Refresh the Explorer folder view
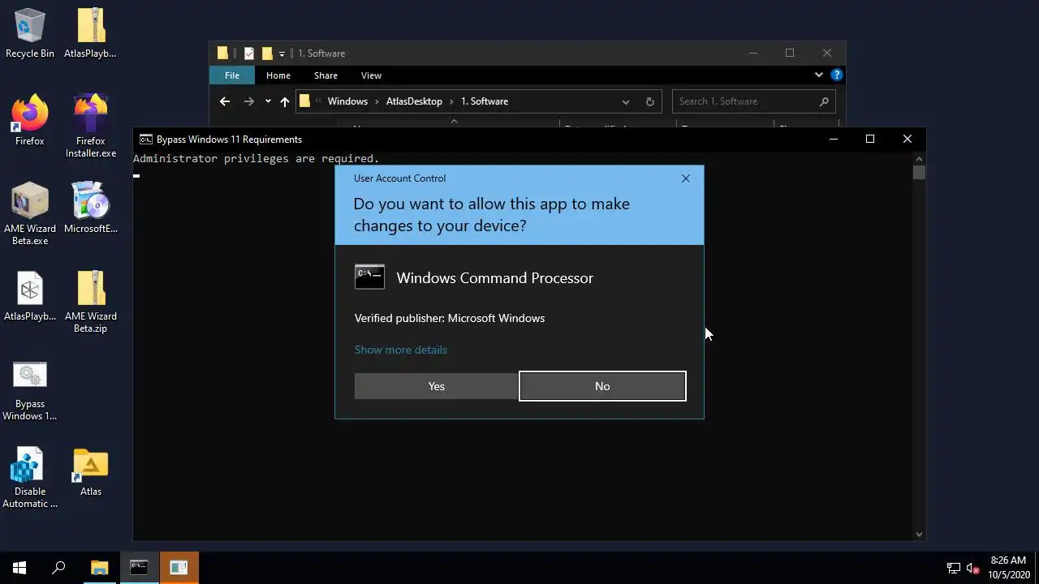Image resolution: width=1039 pixels, height=584 pixels. click(x=649, y=101)
